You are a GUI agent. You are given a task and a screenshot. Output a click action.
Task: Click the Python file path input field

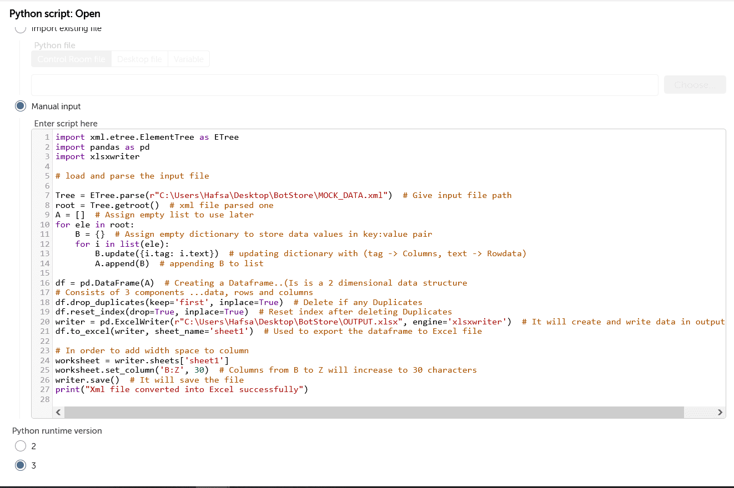pyautogui.click(x=344, y=85)
